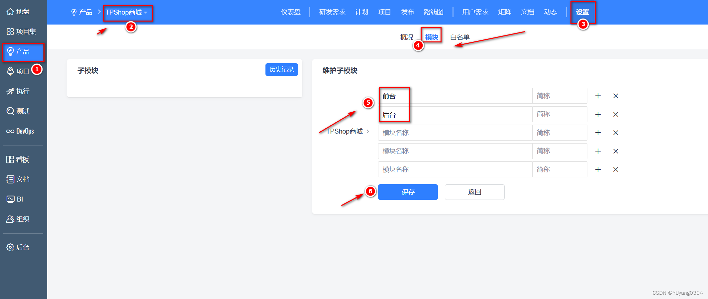This screenshot has height=299, width=708.
Task: Open BI in the sidebar
Action: 15,199
